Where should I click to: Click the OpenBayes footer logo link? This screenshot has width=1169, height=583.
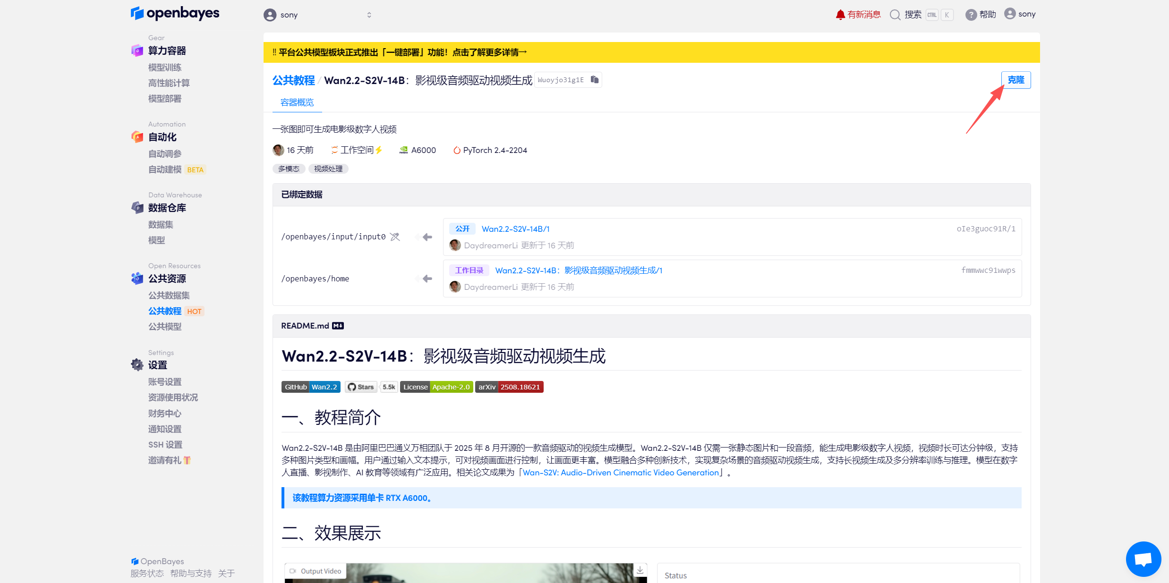click(157, 561)
